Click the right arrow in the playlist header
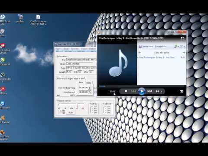The height and width of the screenshot is (156, 208). pos(184,52)
